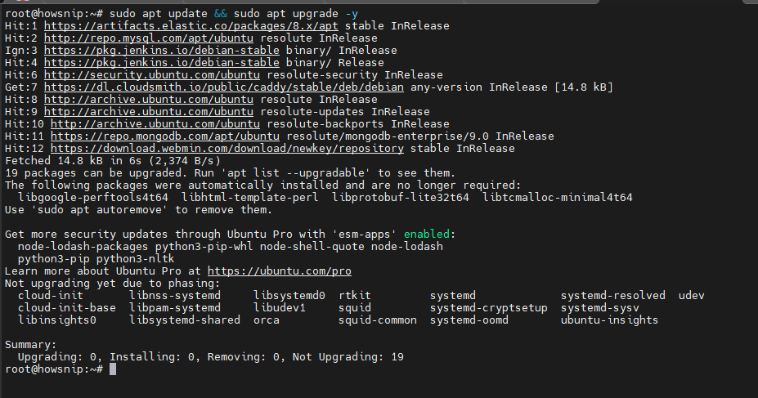The image size is (758, 398).
Task: Click the 'ubuntu-insights' package name
Action: [610, 320]
